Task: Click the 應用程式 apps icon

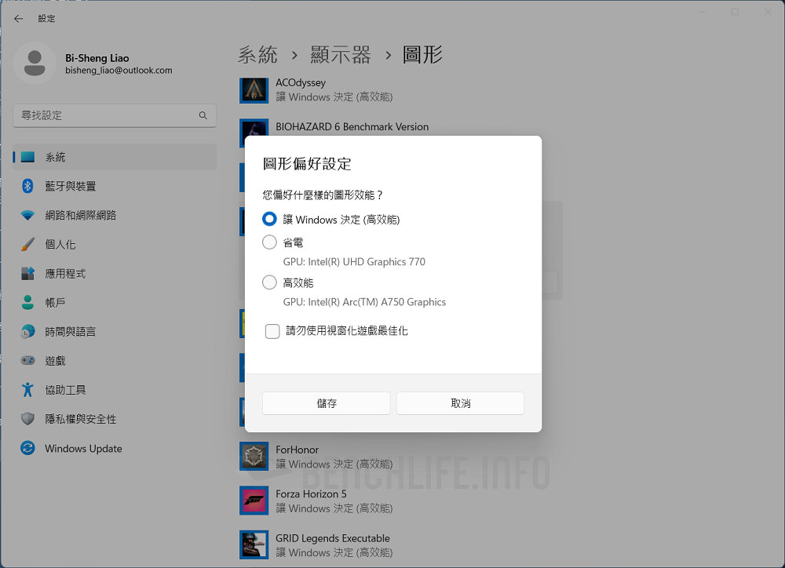Action: coord(28,274)
